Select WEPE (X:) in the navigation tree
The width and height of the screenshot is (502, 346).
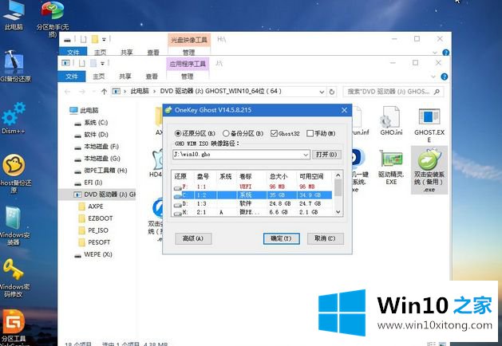click(93, 254)
